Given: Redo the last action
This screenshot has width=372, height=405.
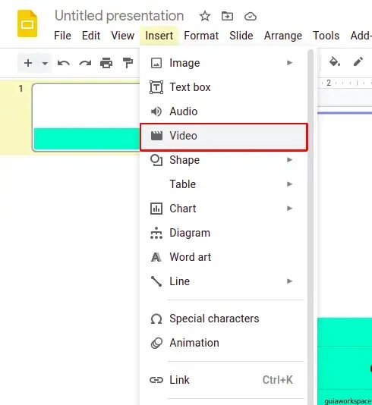Looking at the screenshot, I should (85, 63).
